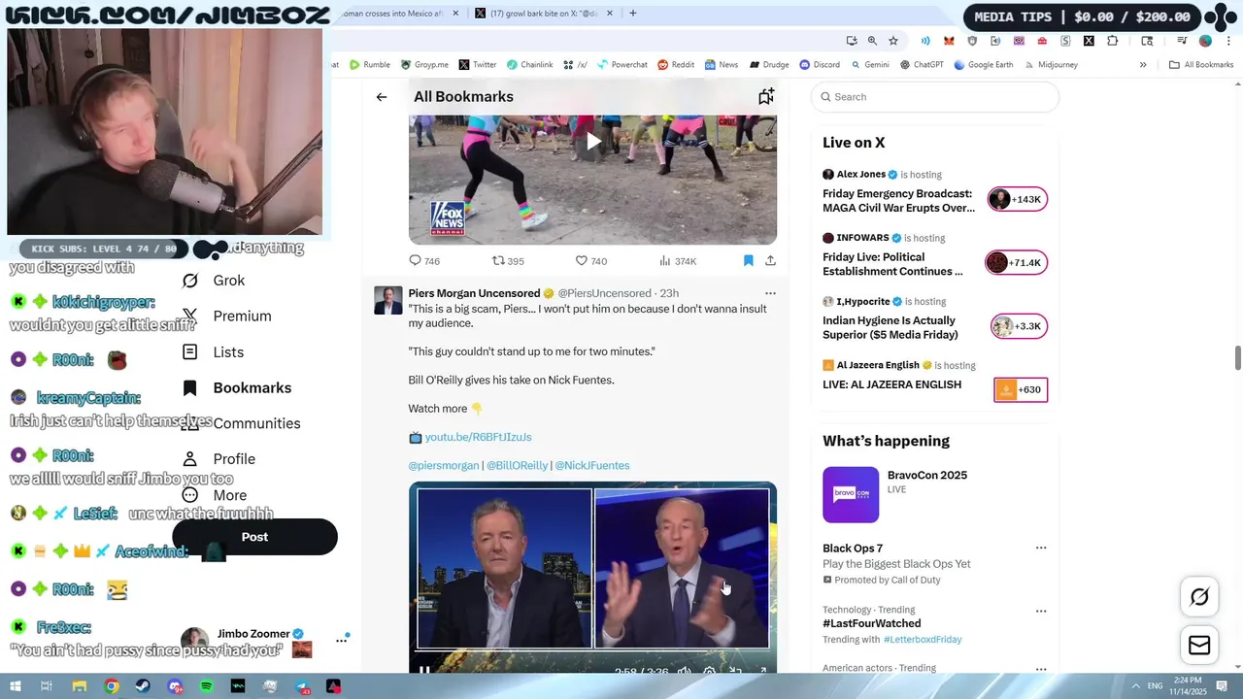Open Communities in the sidebar
The height and width of the screenshot is (699, 1243).
coord(241,423)
